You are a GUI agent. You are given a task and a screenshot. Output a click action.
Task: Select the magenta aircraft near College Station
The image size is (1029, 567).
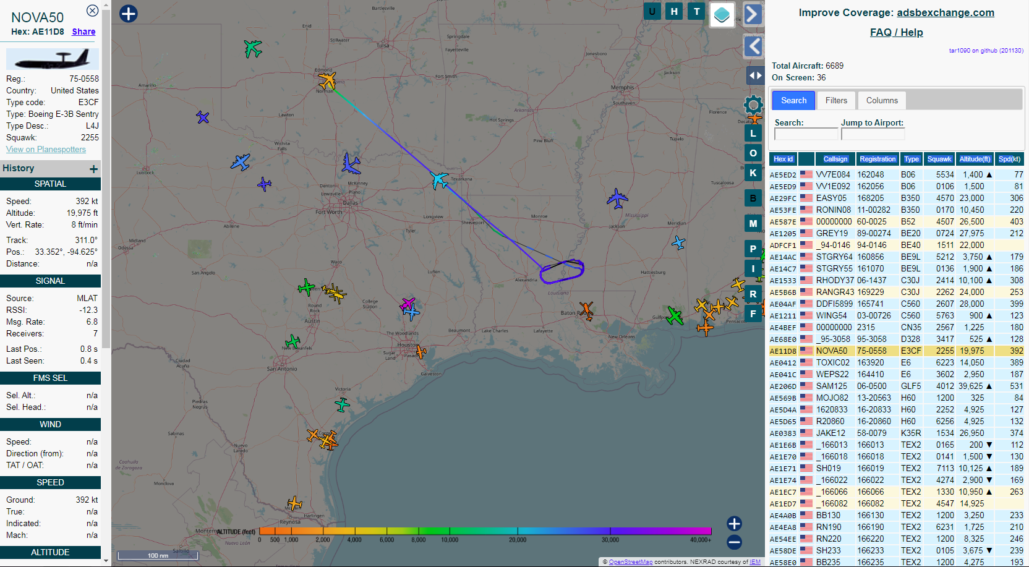408,303
